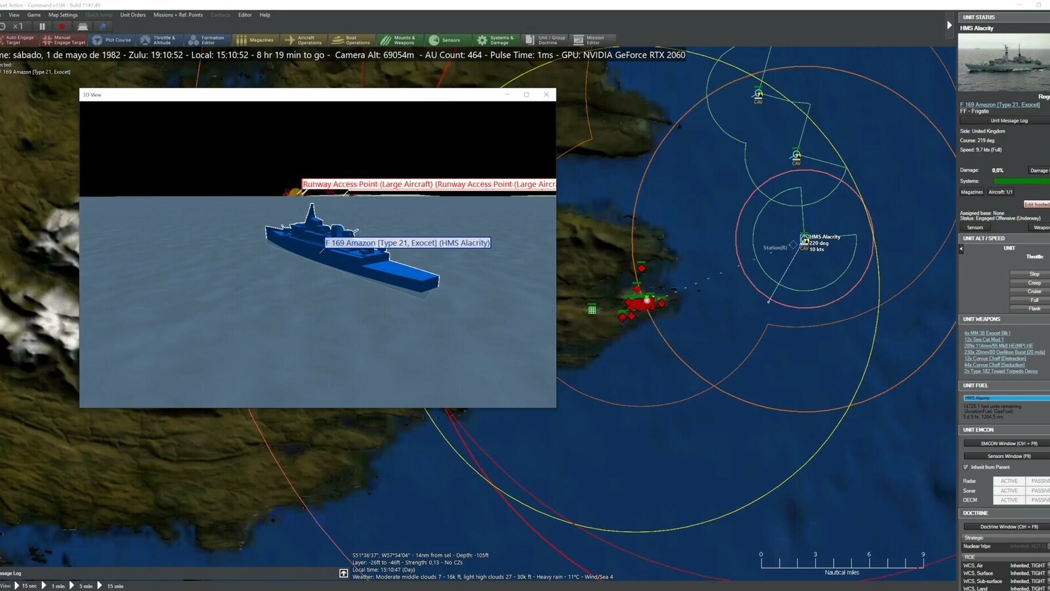Image resolution: width=1050 pixels, height=591 pixels.
Task: Open the Unit Orders menu
Action: click(133, 14)
